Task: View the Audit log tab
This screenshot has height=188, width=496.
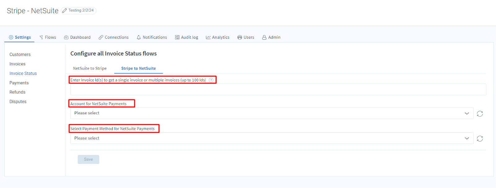Action: [187, 37]
